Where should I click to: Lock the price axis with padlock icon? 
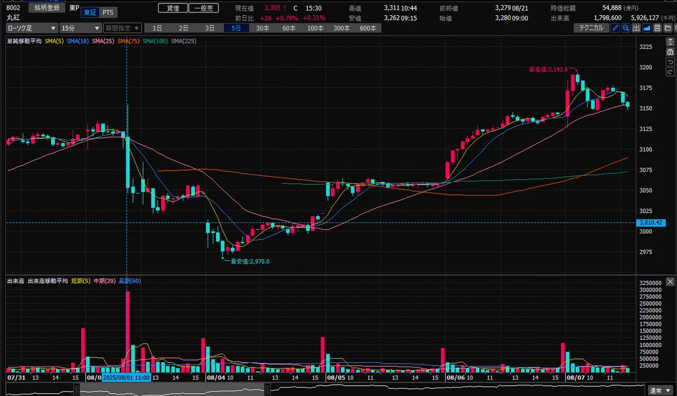(670, 52)
